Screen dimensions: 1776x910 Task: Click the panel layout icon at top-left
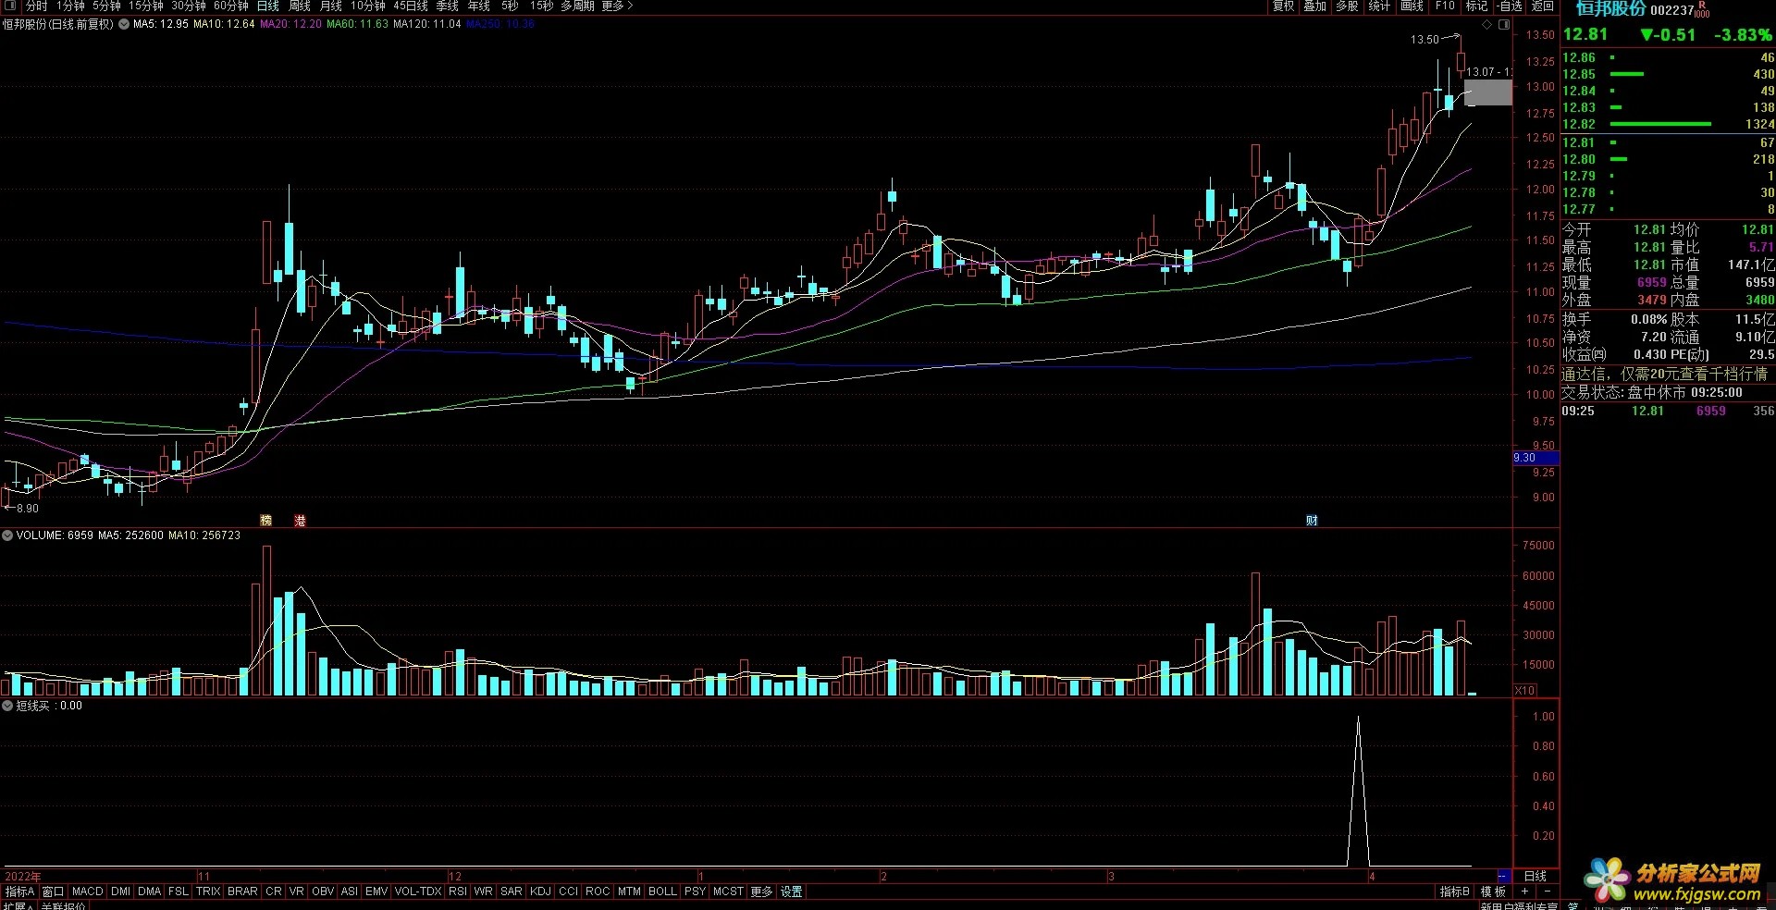[x=10, y=6]
